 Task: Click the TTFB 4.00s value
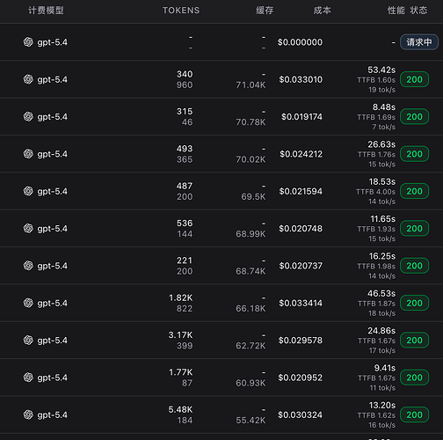(375, 192)
